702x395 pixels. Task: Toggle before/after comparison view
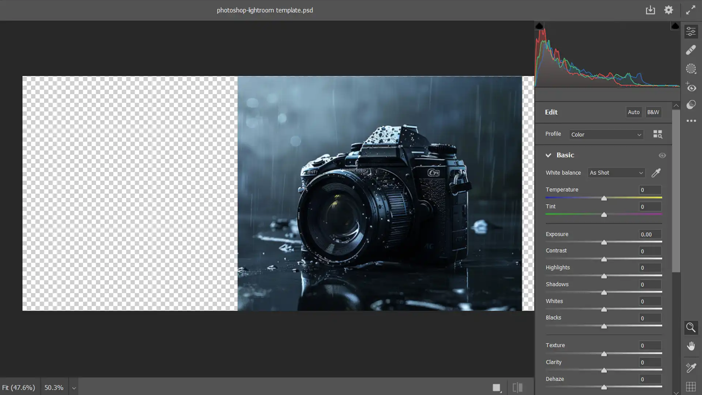[517, 387]
